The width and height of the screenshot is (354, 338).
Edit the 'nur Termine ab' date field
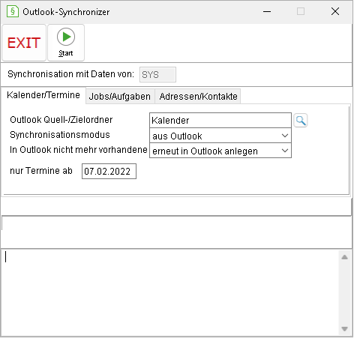pyautogui.click(x=109, y=172)
